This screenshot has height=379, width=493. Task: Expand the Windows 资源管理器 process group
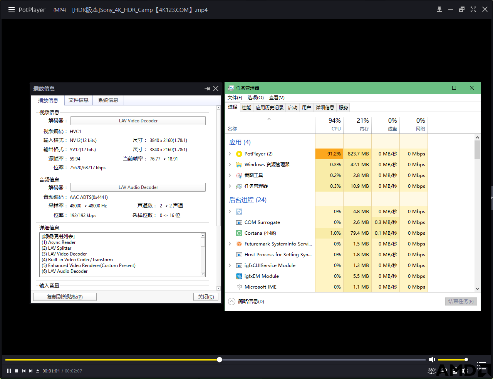230,165
